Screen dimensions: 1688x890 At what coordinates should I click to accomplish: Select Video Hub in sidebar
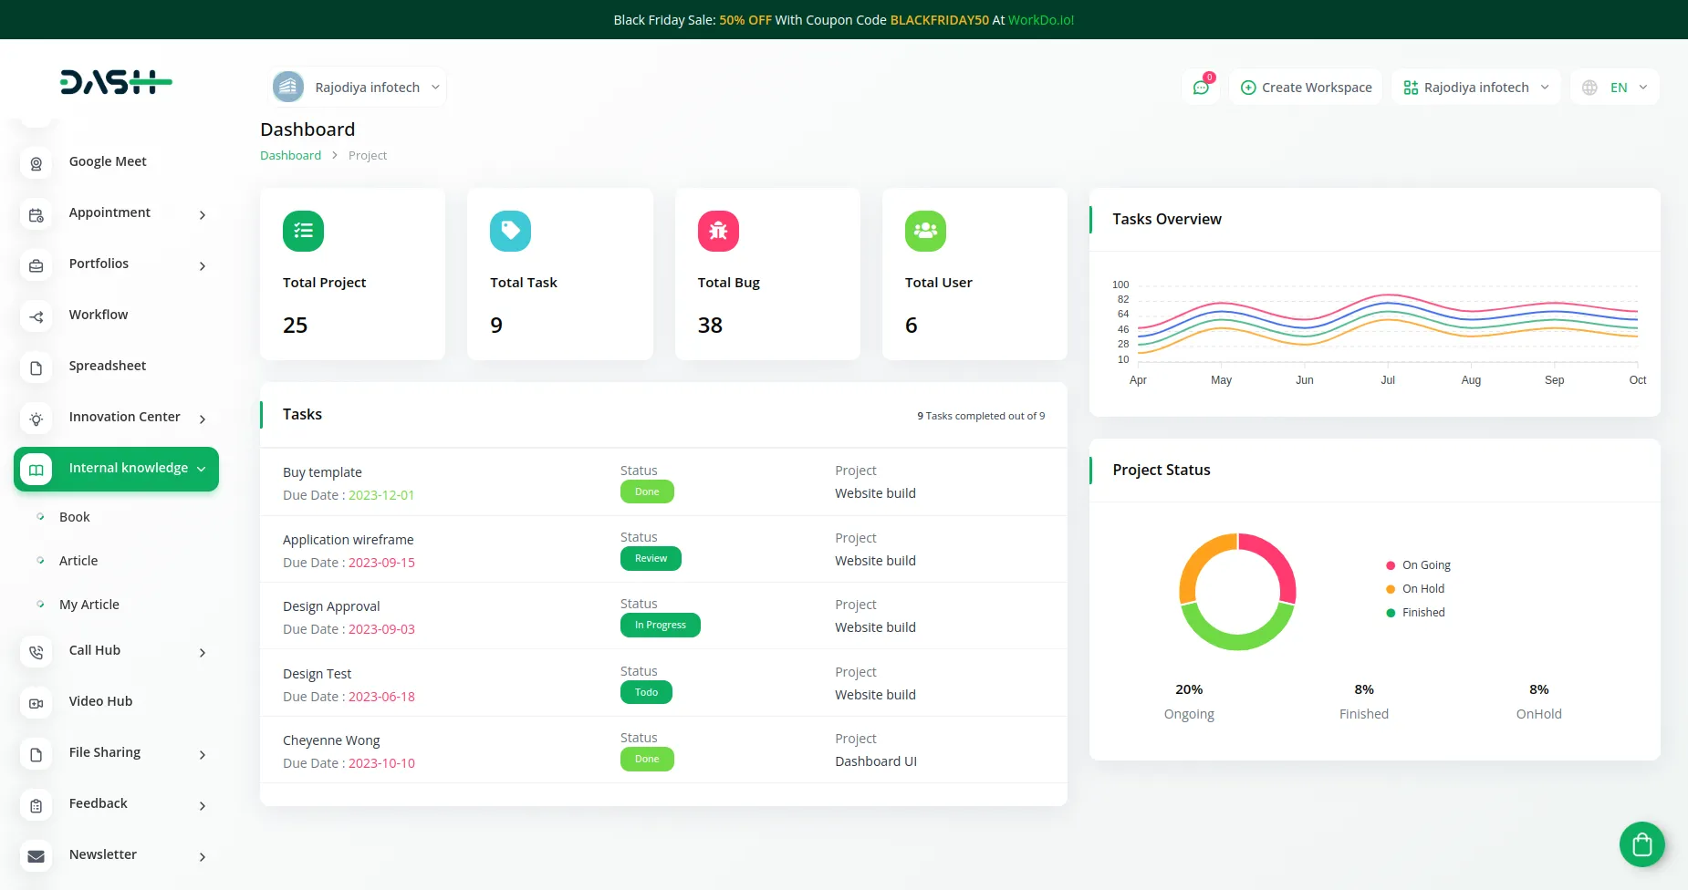(x=100, y=701)
